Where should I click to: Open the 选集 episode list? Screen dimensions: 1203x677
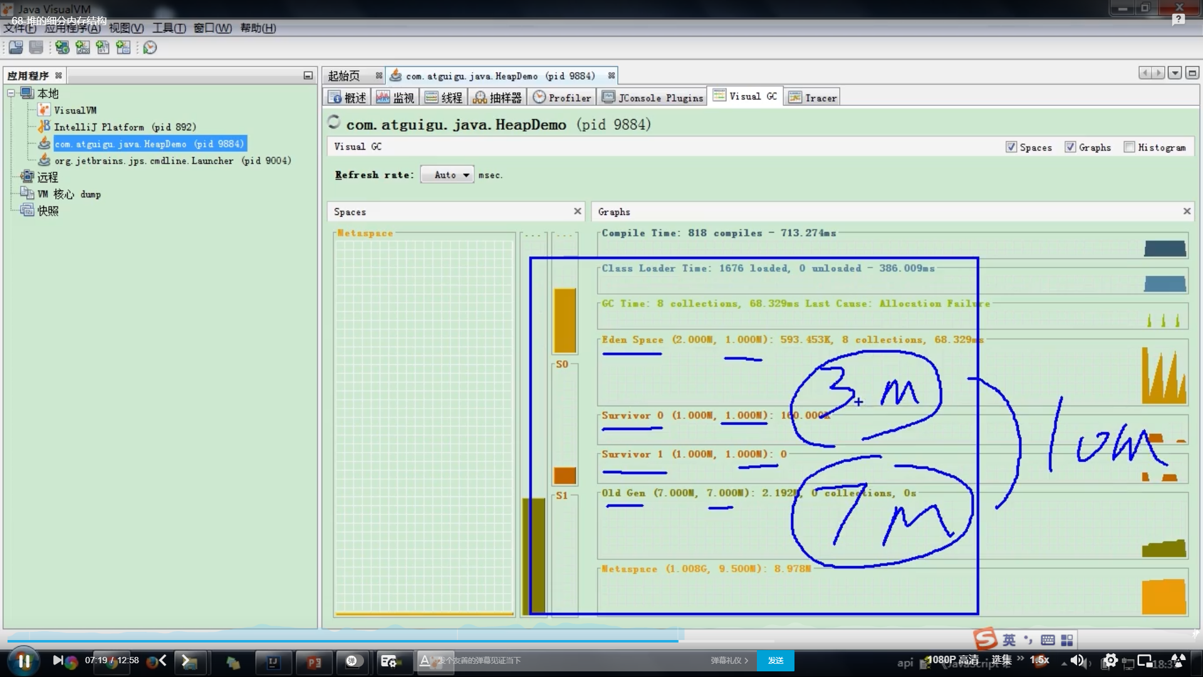tap(1001, 660)
